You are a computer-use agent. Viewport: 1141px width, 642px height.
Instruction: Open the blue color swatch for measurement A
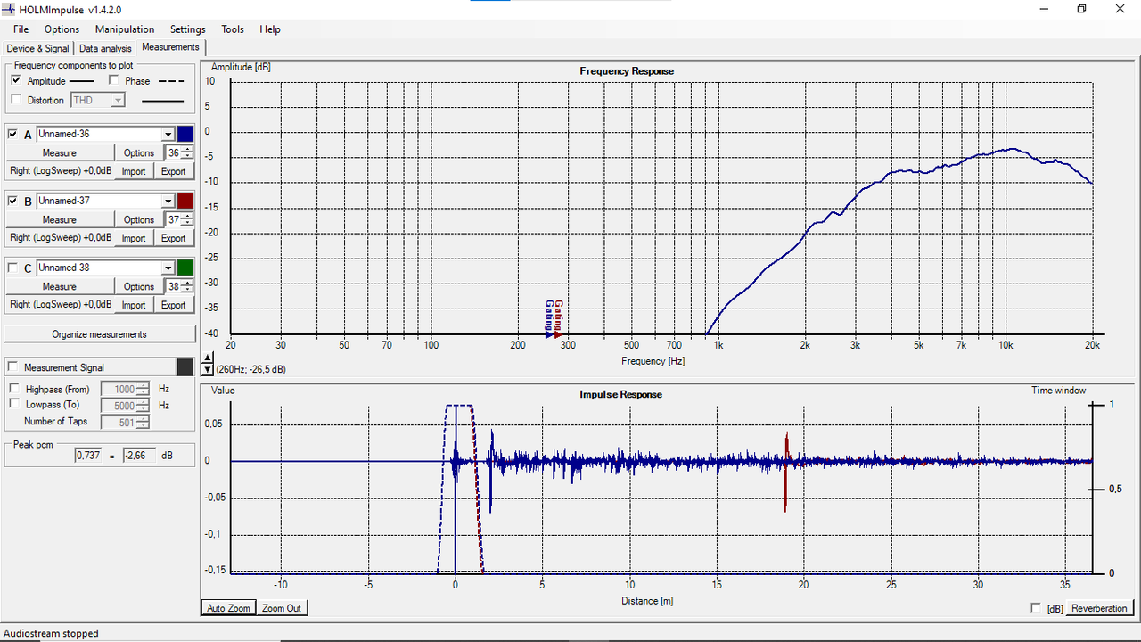coord(185,134)
